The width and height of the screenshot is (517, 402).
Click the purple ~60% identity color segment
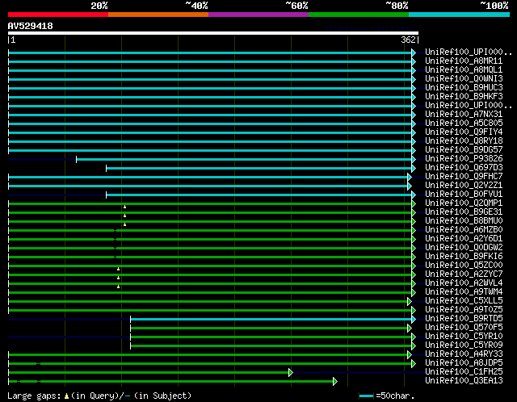tap(258, 15)
